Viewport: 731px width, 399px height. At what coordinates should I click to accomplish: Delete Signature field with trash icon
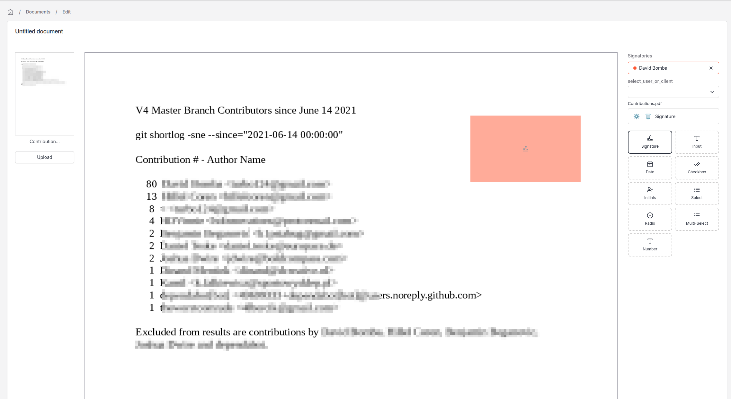(x=648, y=117)
